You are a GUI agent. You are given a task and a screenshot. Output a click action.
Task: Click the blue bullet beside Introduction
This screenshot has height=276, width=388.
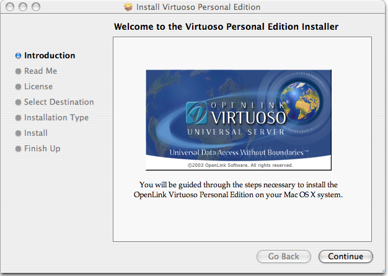(18, 56)
